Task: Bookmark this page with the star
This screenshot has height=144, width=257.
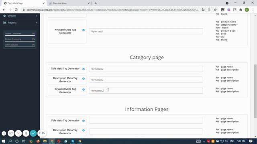Action: [x=215, y=10]
